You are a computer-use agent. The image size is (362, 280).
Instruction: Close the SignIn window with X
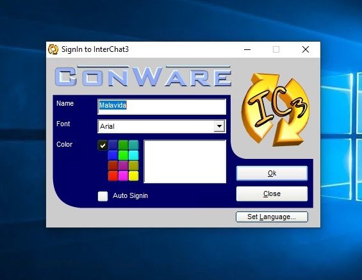tap(306, 49)
